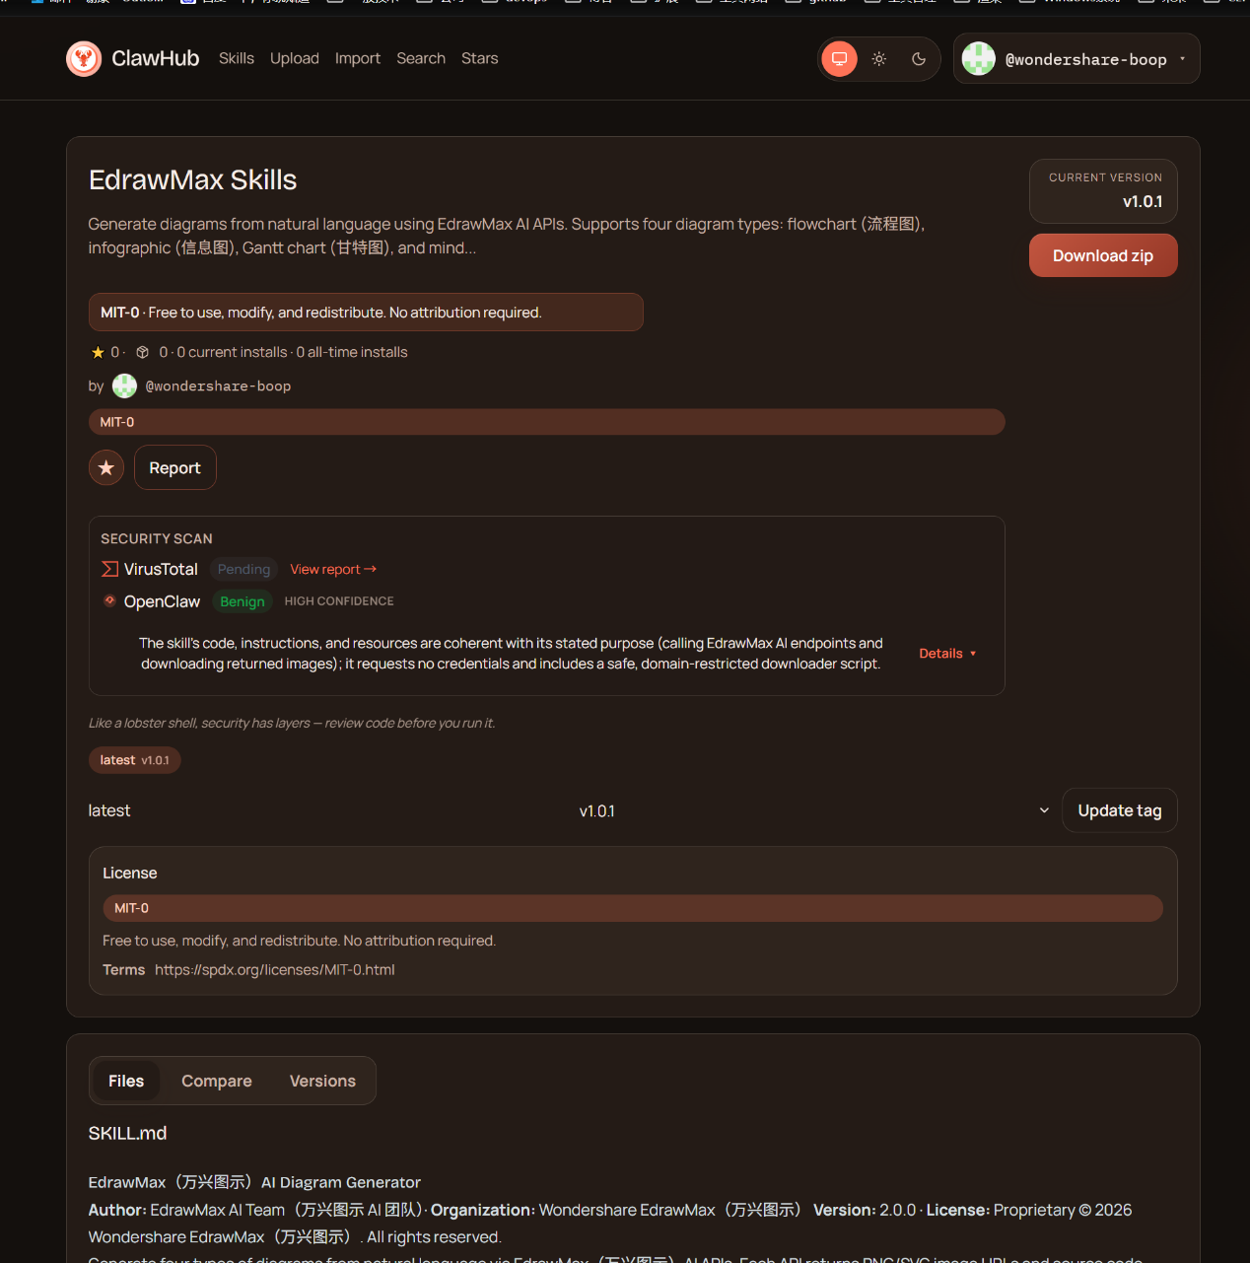Click the Download zip button

pyautogui.click(x=1102, y=256)
